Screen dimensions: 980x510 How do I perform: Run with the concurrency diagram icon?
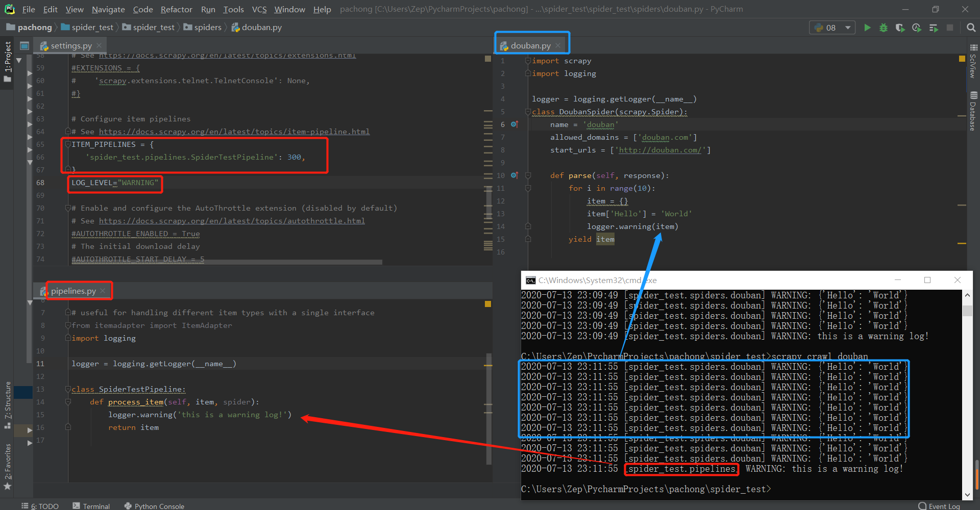coord(934,28)
